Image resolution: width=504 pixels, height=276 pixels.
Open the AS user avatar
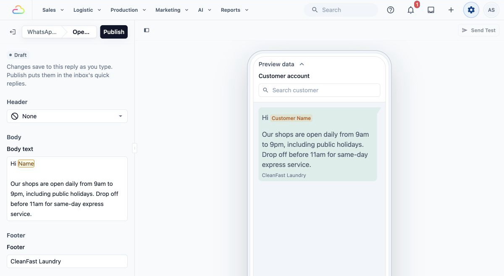(491, 10)
